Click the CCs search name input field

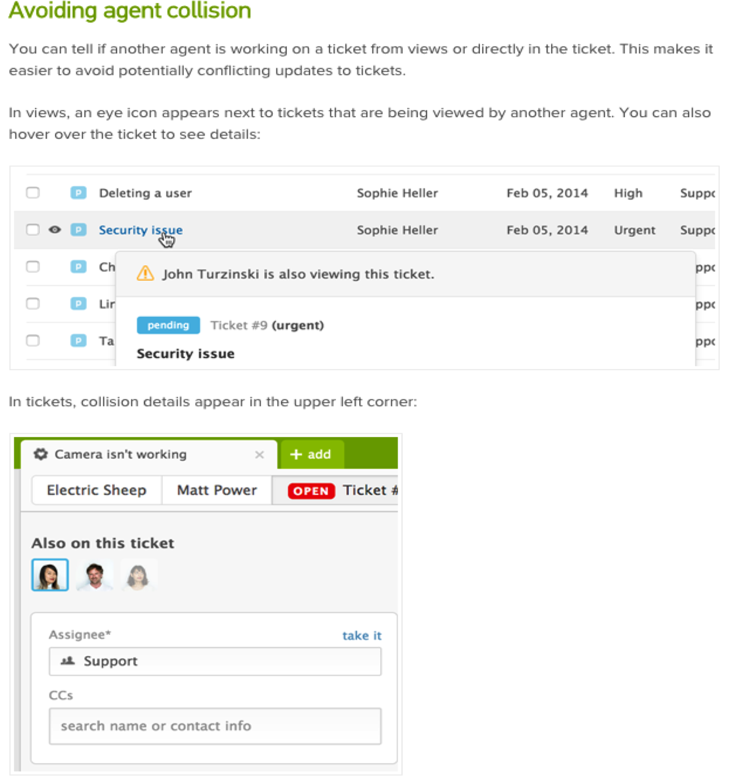(215, 726)
